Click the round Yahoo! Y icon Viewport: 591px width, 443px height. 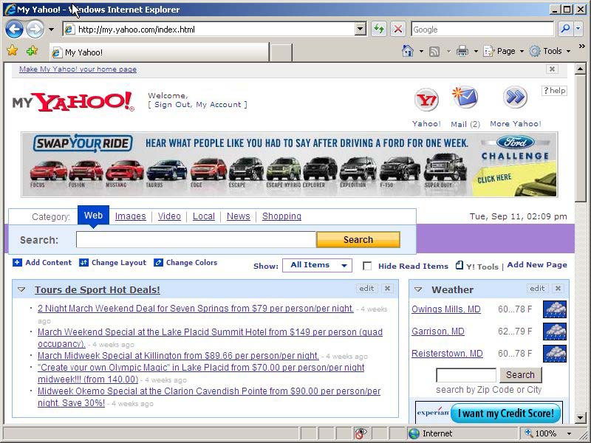pyautogui.click(x=426, y=100)
